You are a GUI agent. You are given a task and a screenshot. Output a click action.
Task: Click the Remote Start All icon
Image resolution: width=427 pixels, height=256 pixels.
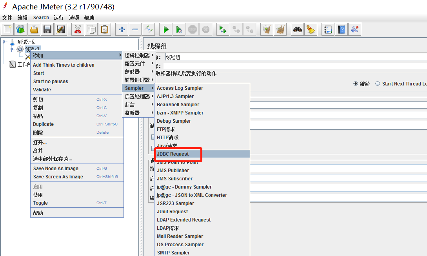(x=223, y=29)
